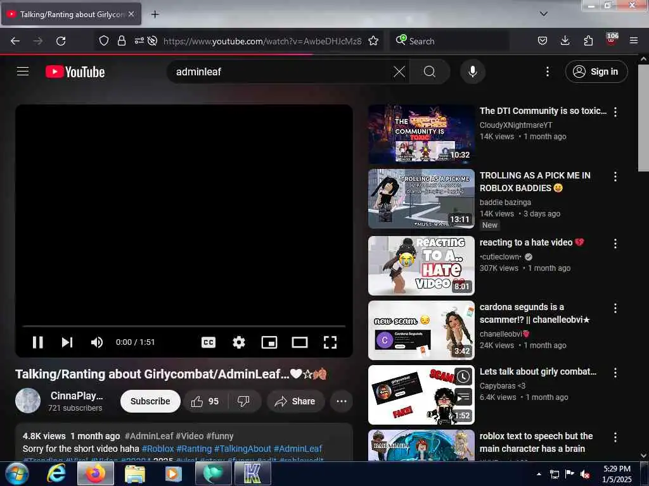
Task: Open the YouTube guide hamburger menu
Action: pyautogui.click(x=23, y=72)
